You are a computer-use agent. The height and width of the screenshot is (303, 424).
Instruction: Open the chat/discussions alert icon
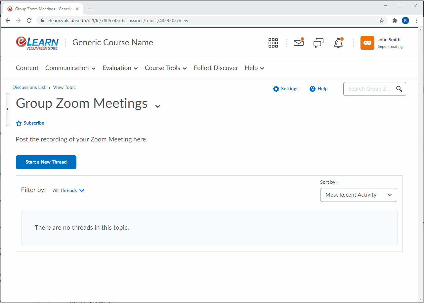coord(318,43)
